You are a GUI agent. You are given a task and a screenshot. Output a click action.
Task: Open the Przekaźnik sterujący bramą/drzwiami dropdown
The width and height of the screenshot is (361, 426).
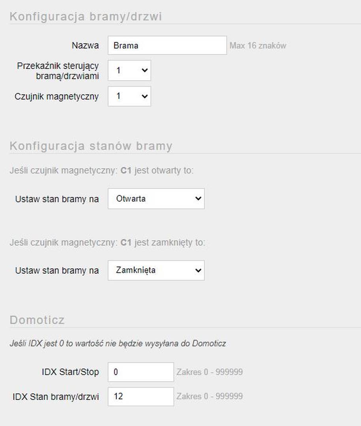pyautogui.click(x=129, y=71)
